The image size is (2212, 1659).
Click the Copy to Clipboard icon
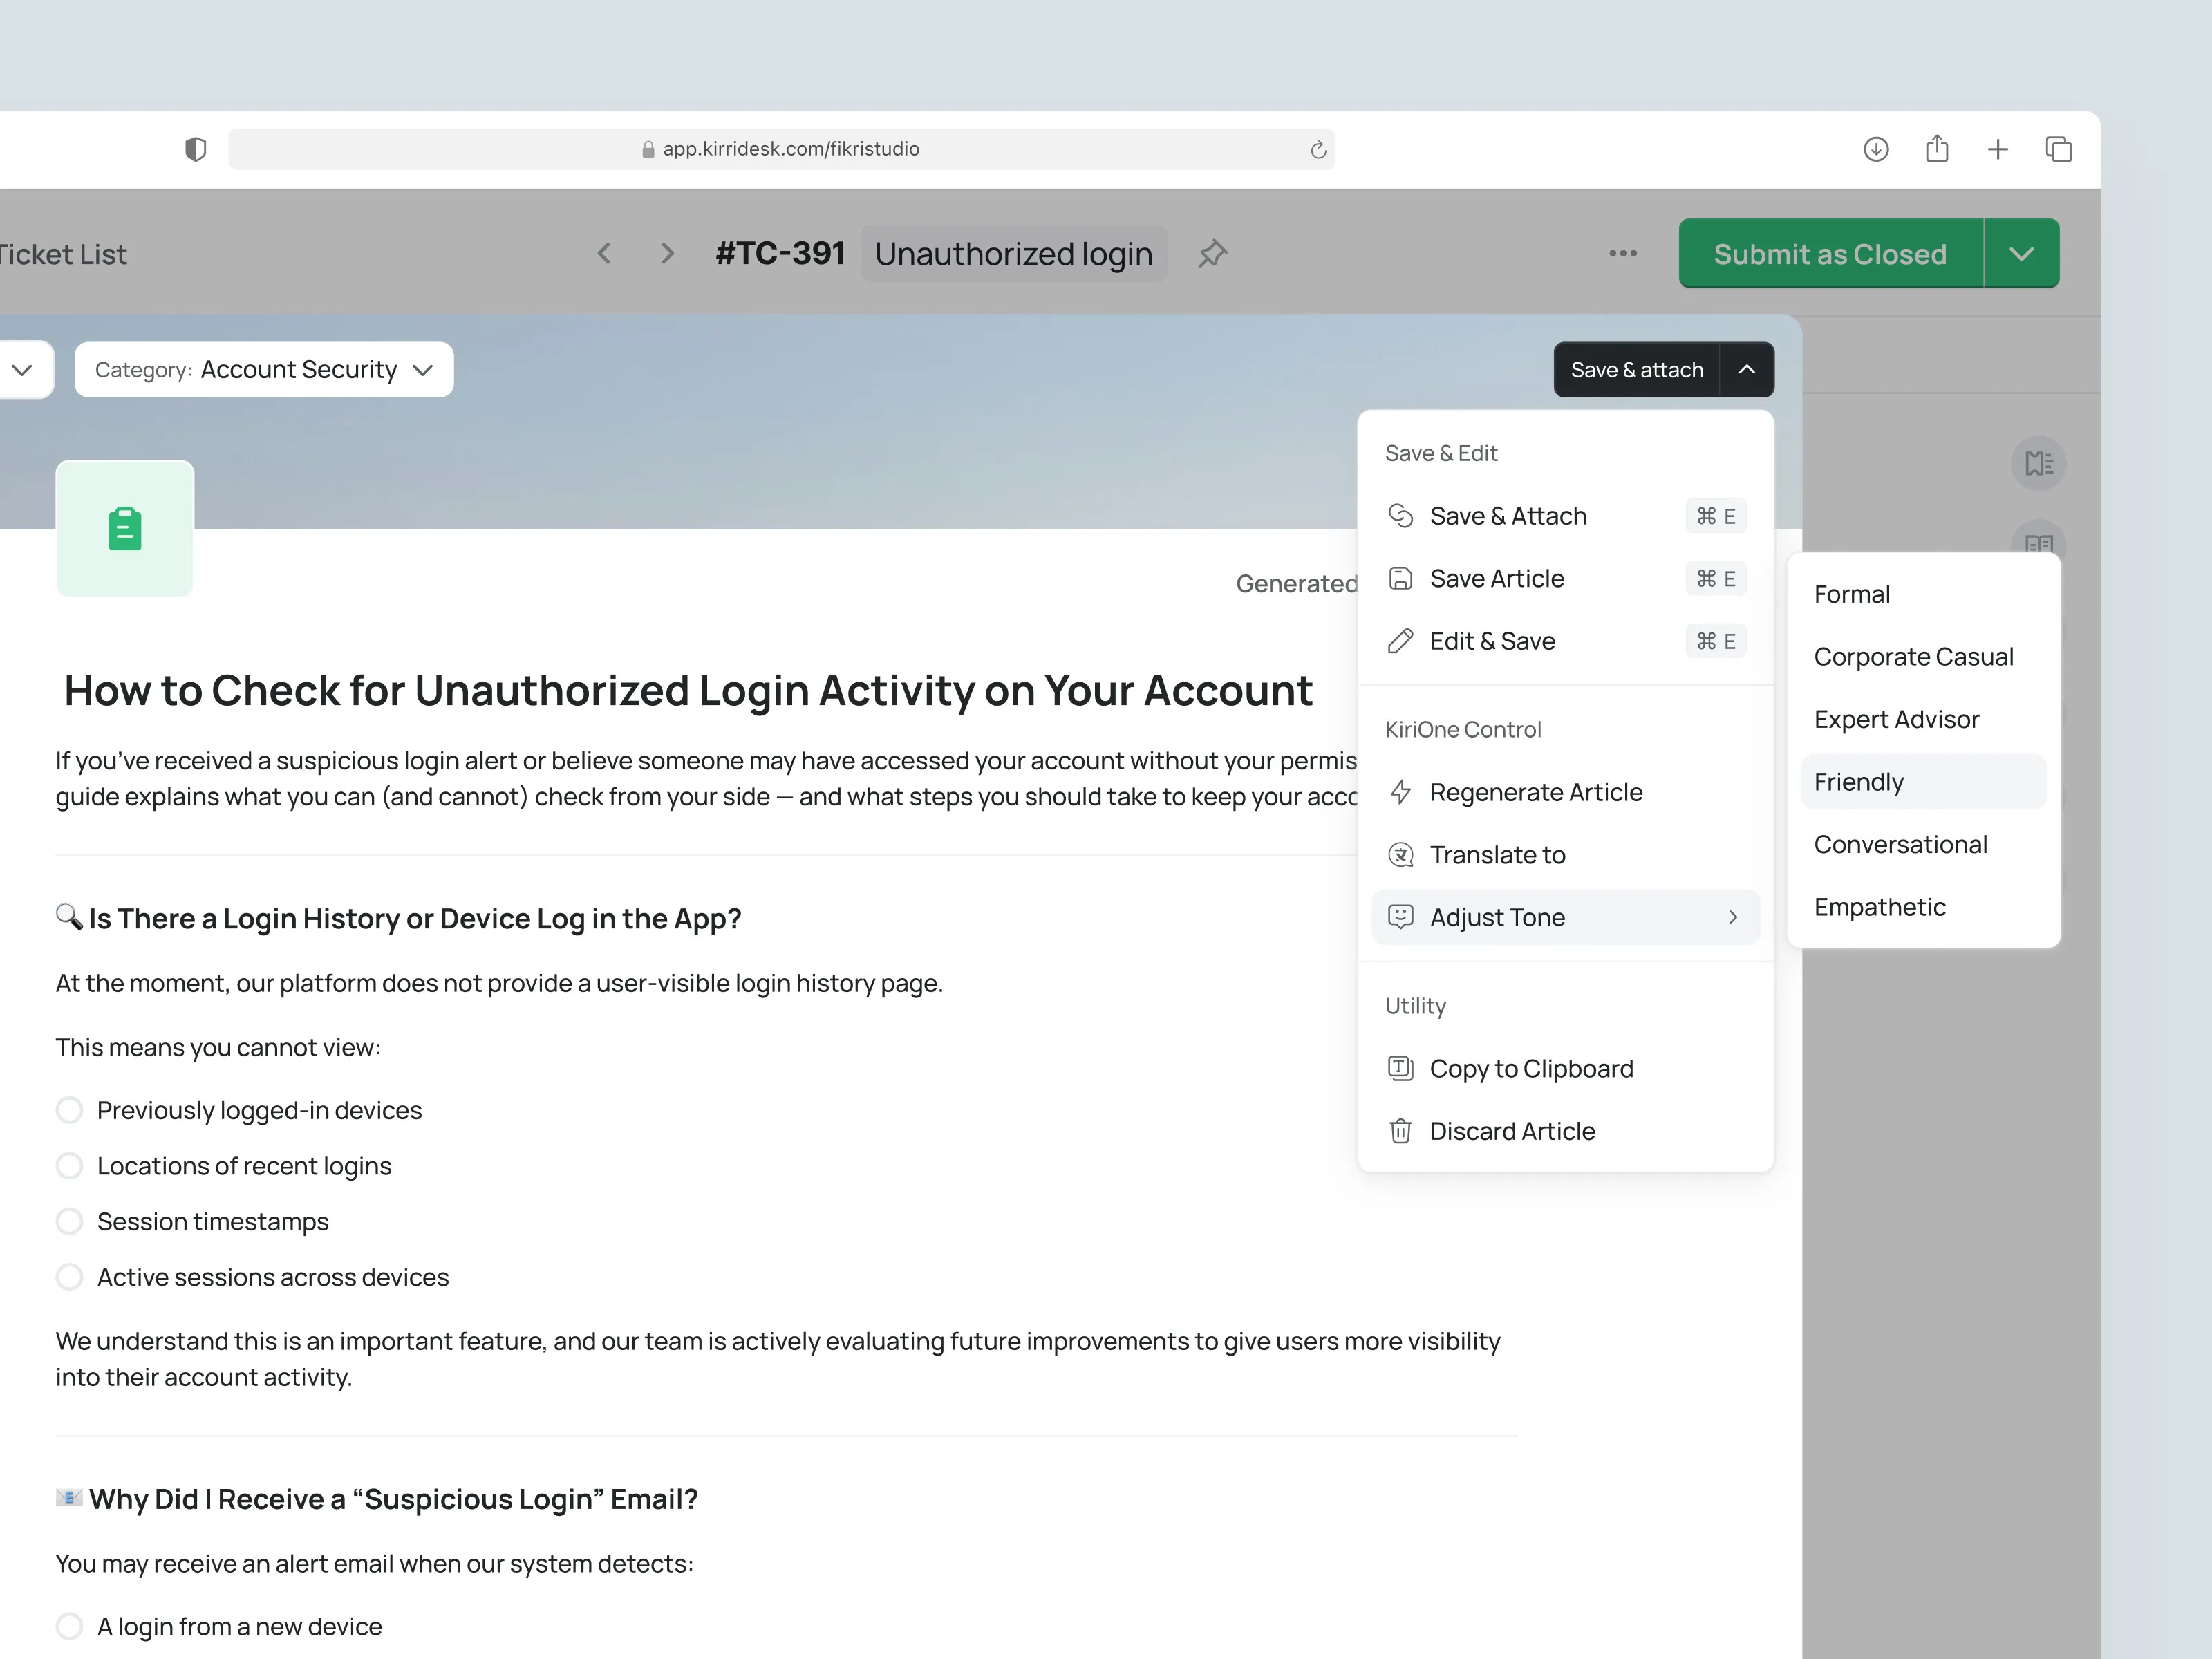pos(1400,1068)
